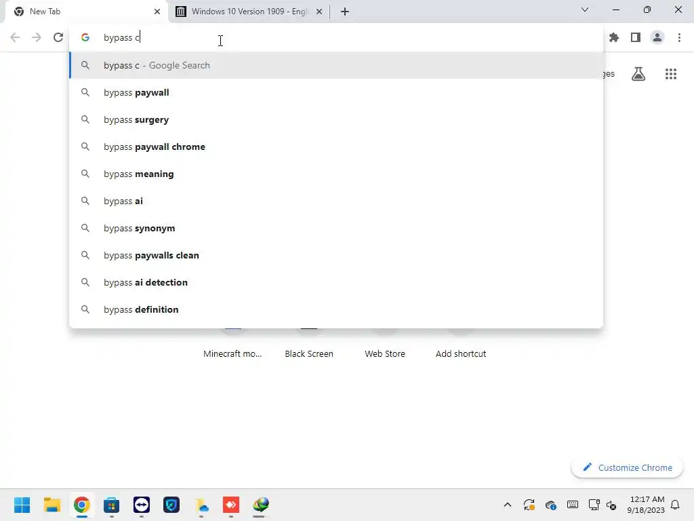Open the Black Screen shortcut

click(x=309, y=353)
